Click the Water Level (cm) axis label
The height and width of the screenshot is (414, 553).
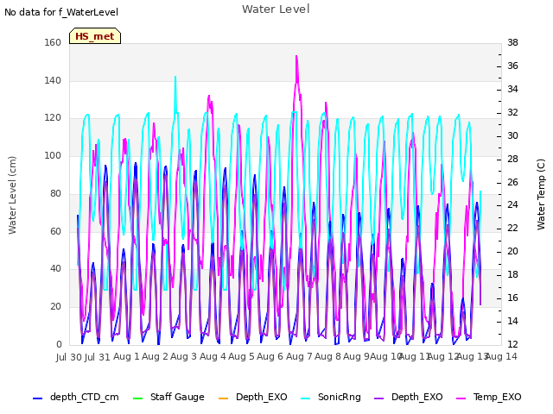(12, 196)
